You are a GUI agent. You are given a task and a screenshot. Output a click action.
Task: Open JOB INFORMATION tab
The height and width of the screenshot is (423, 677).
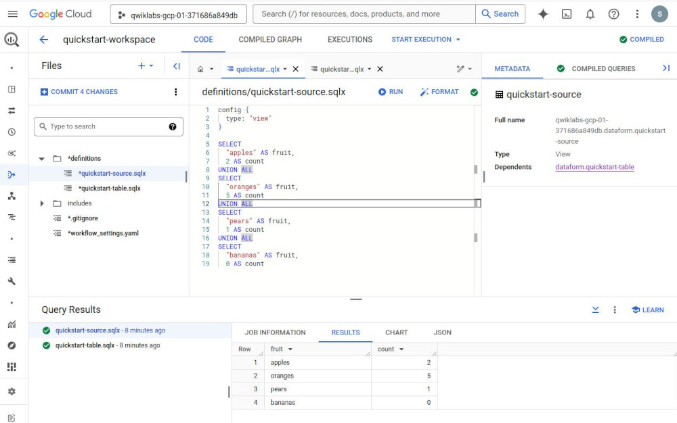pos(276,332)
